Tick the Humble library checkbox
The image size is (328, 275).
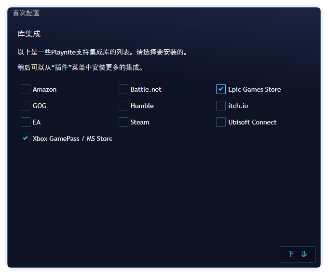(x=123, y=106)
